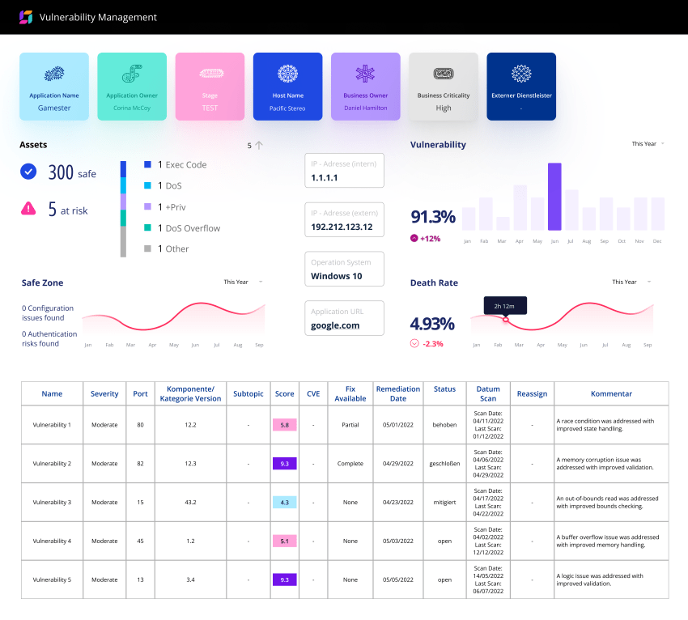This screenshot has height=620, width=688.
Task: Click the pink warning icon beside 5 at risk
Action: point(29,210)
